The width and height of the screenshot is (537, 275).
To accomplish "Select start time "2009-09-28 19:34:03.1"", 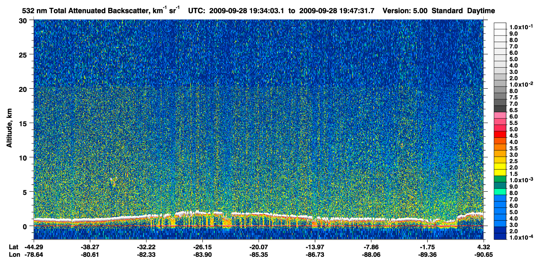I will pos(247,11).
